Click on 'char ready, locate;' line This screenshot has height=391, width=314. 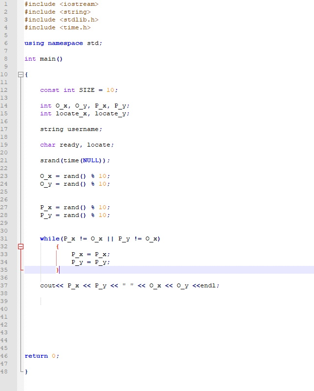pos(77,145)
